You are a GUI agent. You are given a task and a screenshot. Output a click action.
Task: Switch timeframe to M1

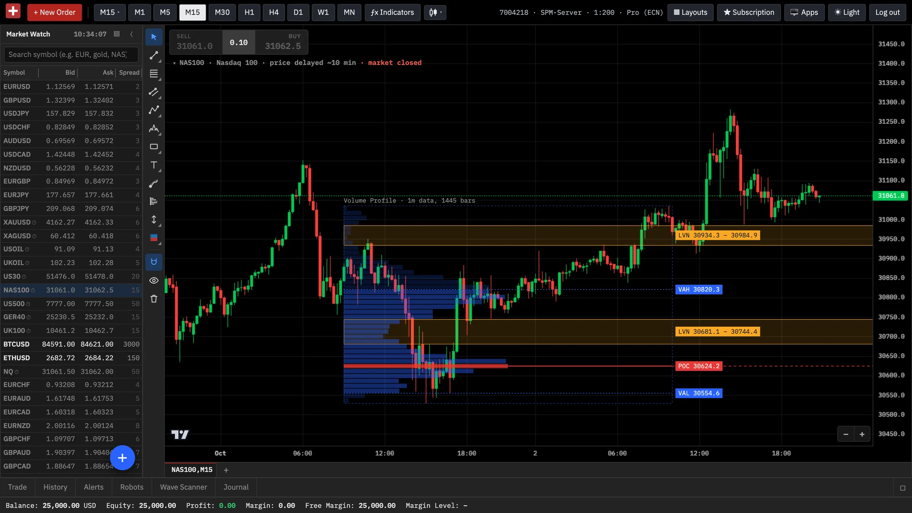tap(139, 12)
